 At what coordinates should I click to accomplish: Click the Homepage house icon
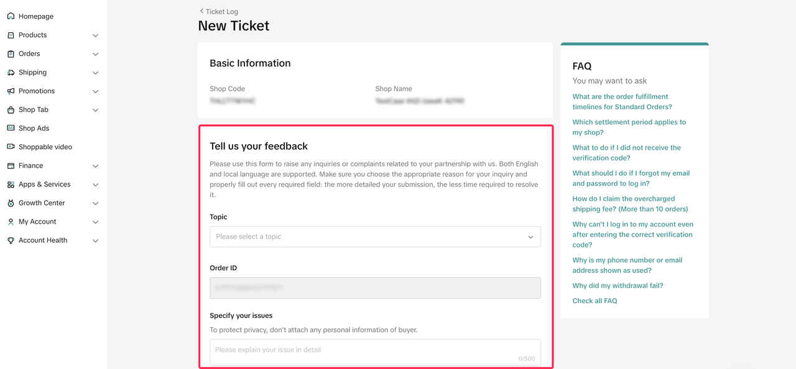[11, 16]
